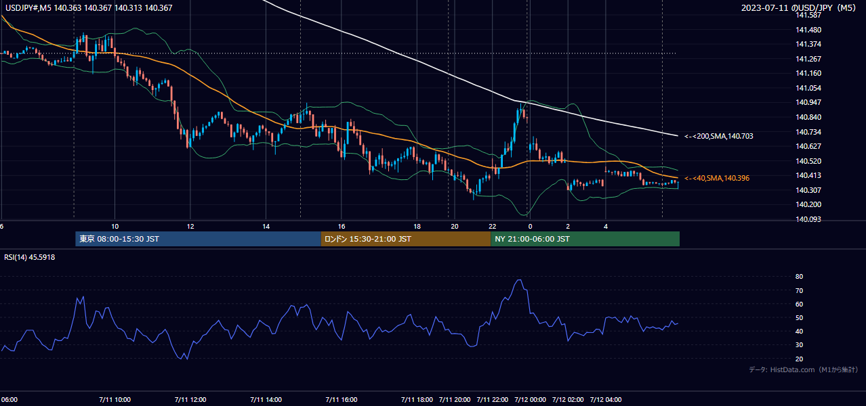The image size is (866, 406).
Task: Click the 140.093 price axis label
Action: [x=810, y=219]
